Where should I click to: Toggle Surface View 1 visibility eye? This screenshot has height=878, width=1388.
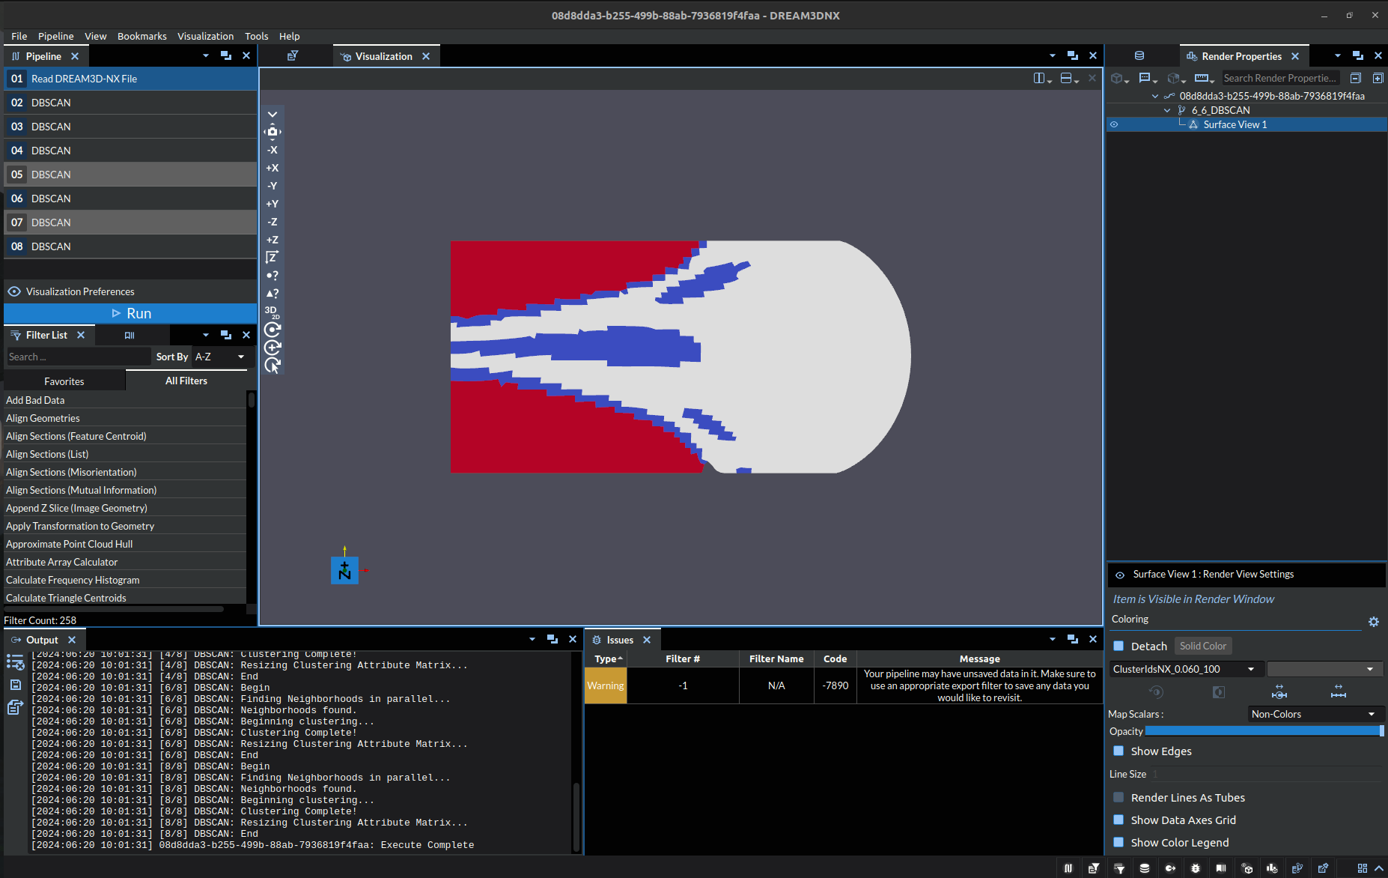point(1114,125)
